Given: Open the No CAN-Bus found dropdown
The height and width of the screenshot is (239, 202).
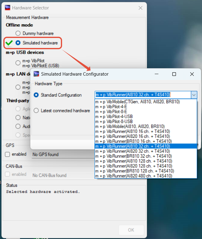Looking at the screenshot, I should click(63, 175).
